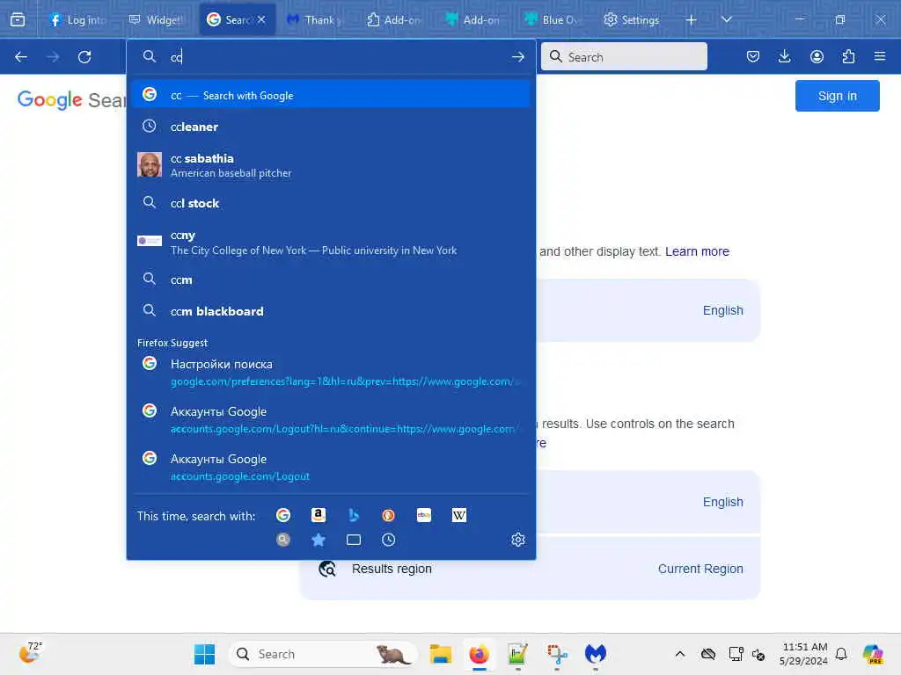Select 'cc — Search with Google' suggestion
The height and width of the screenshot is (675, 901).
click(x=331, y=95)
